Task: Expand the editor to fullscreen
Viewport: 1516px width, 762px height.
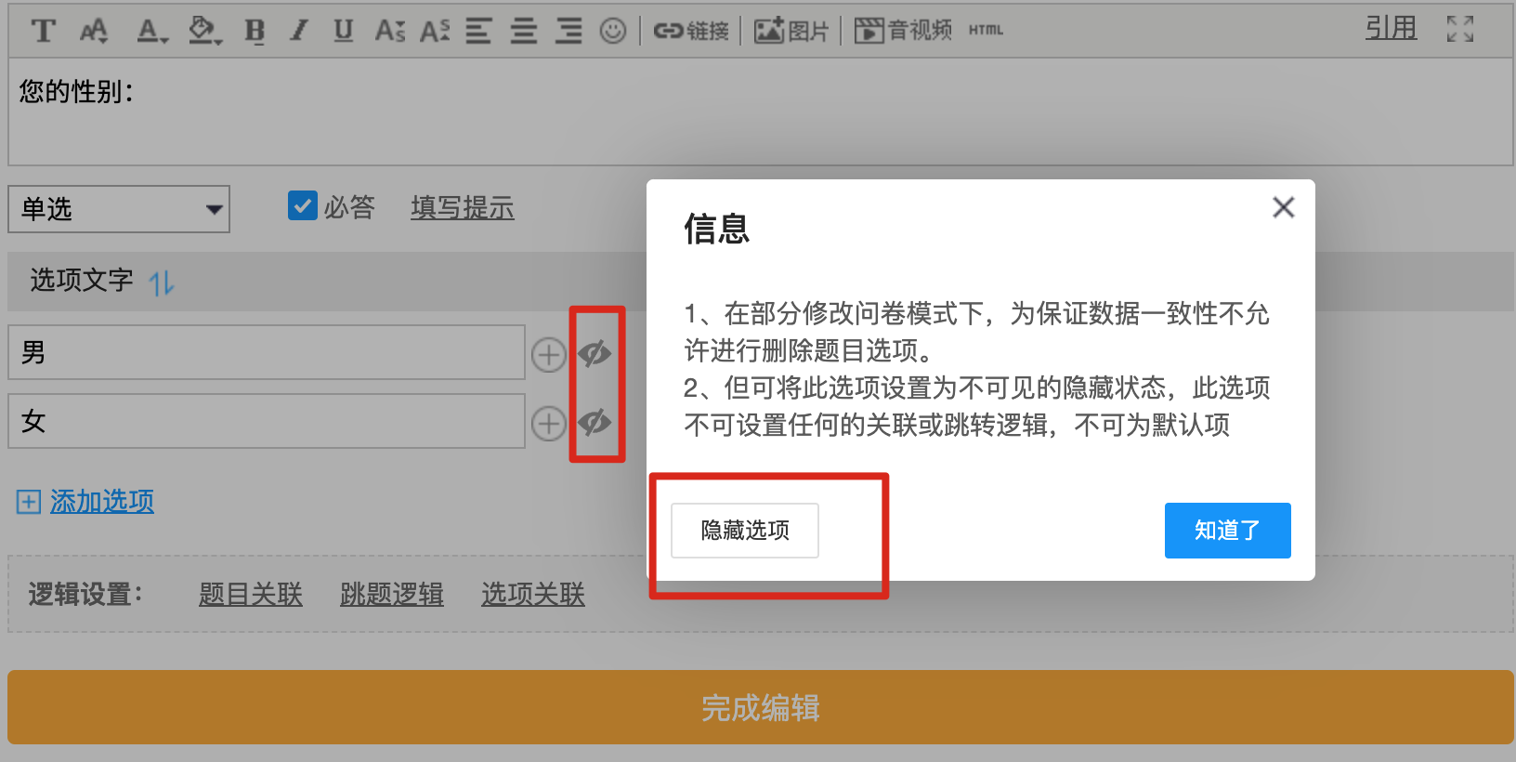Action: click(1459, 30)
